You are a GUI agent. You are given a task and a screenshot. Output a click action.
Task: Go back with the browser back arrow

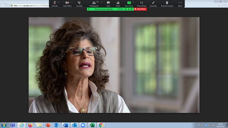click(x=3, y=5)
